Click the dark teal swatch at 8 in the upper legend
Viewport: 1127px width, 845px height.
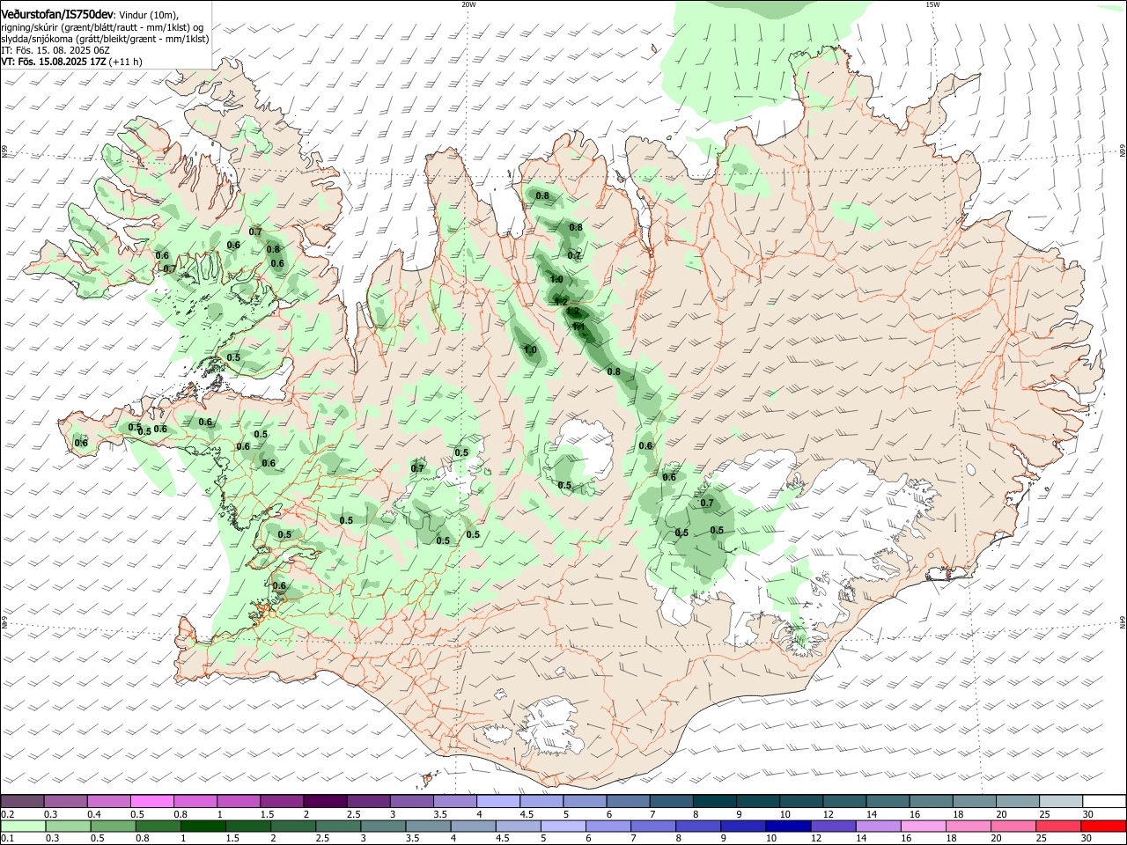click(x=713, y=802)
